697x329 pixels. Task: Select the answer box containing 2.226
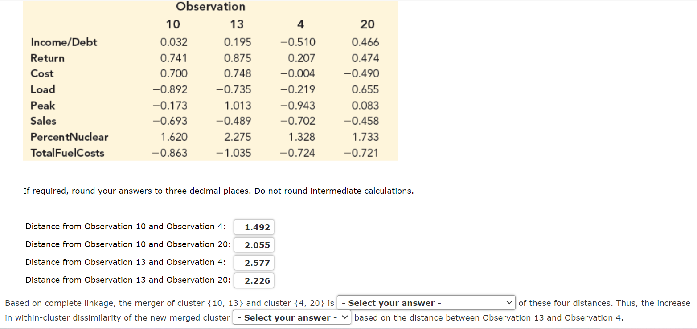tap(254, 280)
